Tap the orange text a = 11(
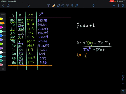This screenshot has width=126, height=94. tap(81, 55)
